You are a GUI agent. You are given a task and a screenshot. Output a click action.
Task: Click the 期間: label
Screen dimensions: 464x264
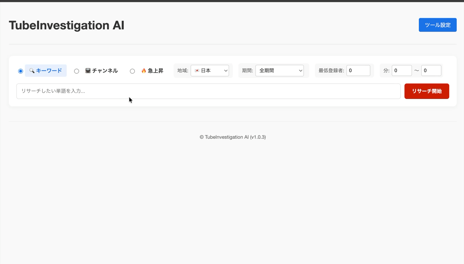coord(248,71)
